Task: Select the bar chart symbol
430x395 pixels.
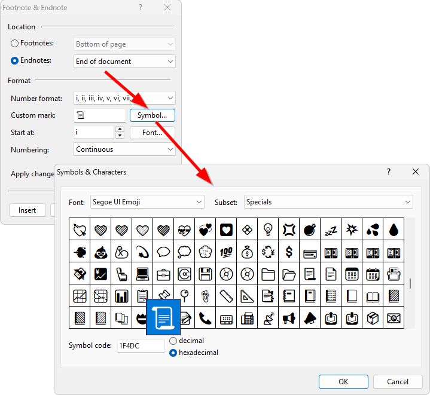Action: 121,296
